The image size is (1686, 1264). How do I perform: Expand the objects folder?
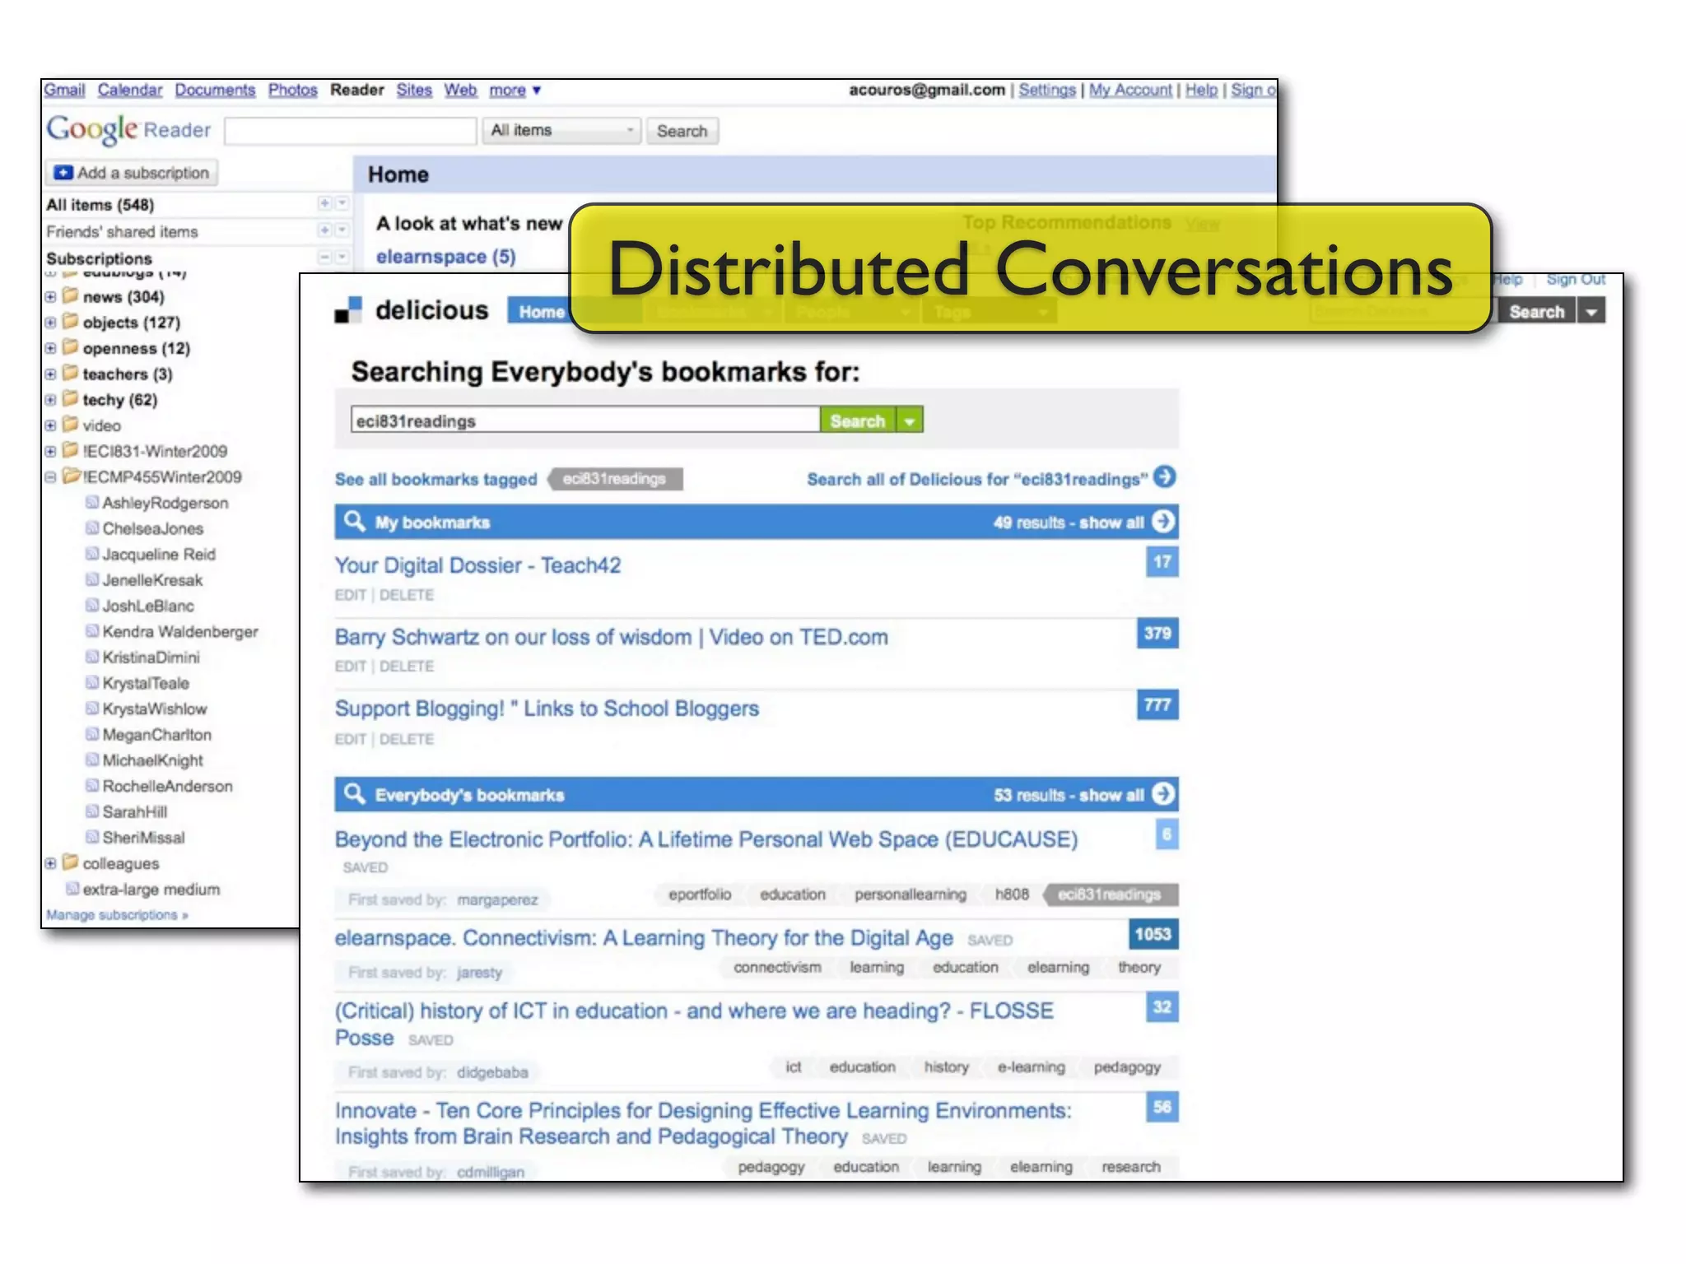(x=51, y=323)
